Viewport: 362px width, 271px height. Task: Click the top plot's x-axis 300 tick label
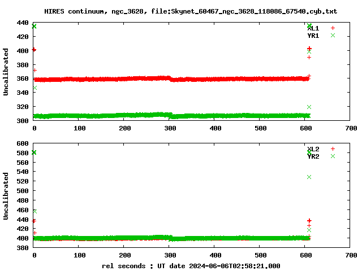pos(170,128)
